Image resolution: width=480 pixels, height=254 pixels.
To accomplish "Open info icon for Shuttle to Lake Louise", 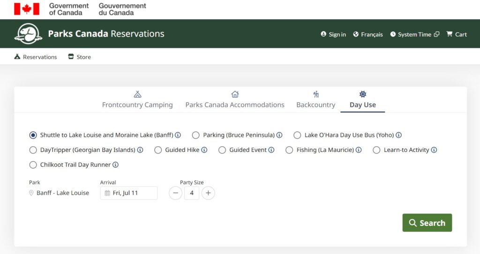I will 178,135.
